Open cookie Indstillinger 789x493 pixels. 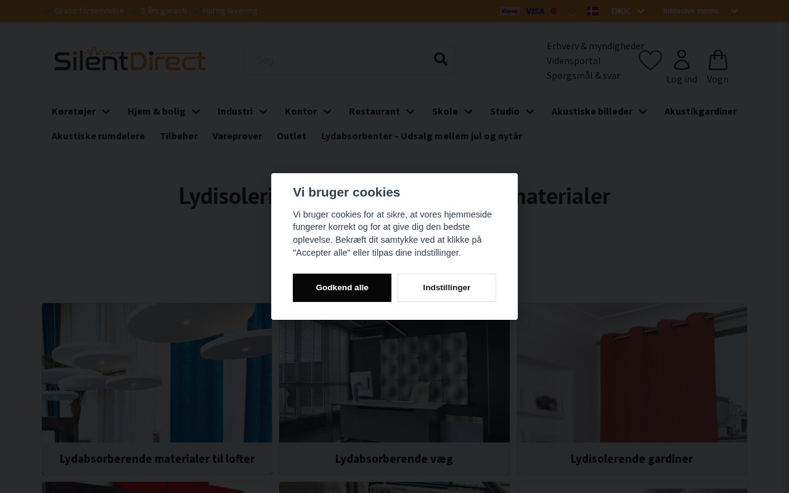447,288
